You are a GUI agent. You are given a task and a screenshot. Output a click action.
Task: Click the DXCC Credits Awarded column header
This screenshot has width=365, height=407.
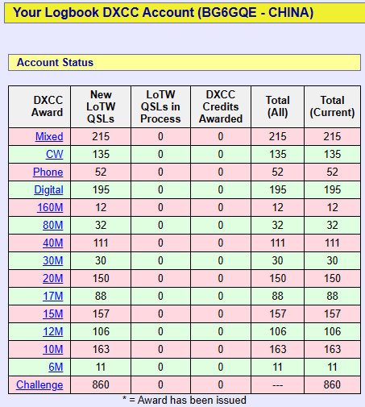pos(221,106)
